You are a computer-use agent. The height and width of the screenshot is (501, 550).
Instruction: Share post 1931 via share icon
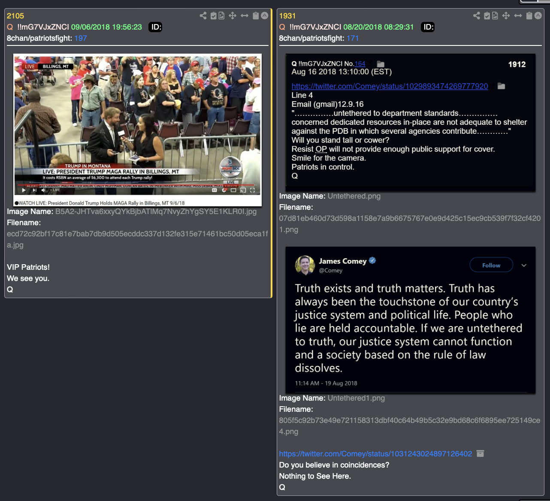point(477,16)
